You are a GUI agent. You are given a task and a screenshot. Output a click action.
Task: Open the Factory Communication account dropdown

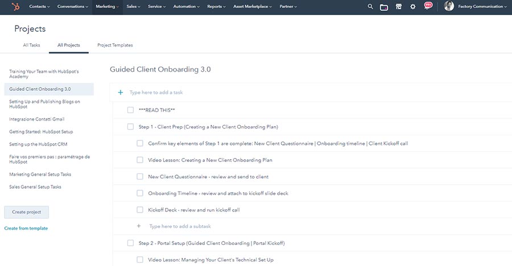pos(482,6)
